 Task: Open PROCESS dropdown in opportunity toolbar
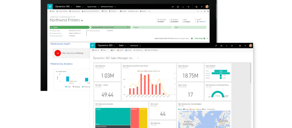coord(113,11)
